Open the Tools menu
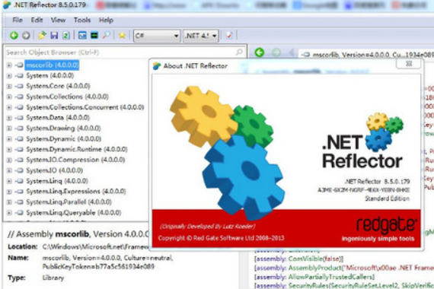Screen dimensions: 434x289 pyautogui.click(x=82, y=20)
